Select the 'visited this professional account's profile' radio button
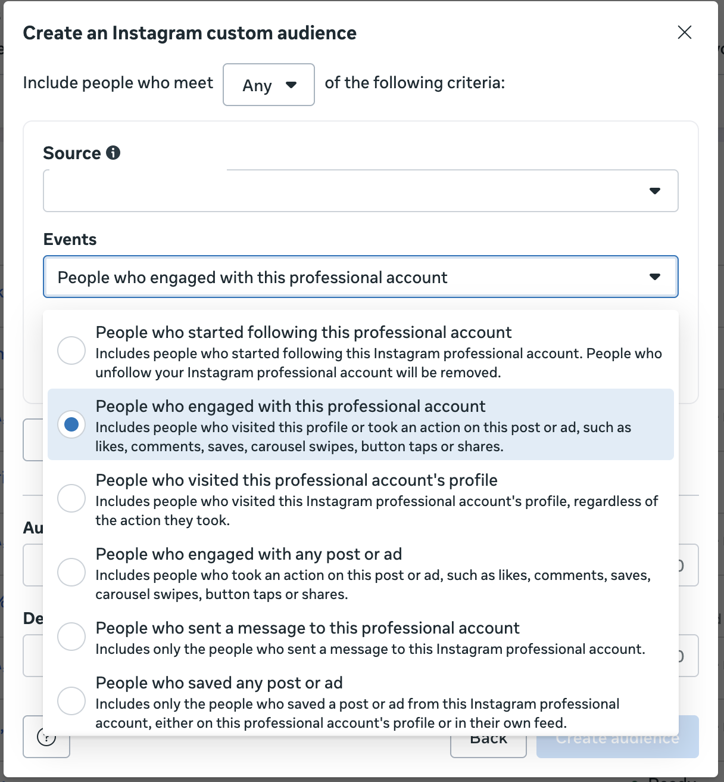The height and width of the screenshot is (782, 724). click(x=71, y=498)
